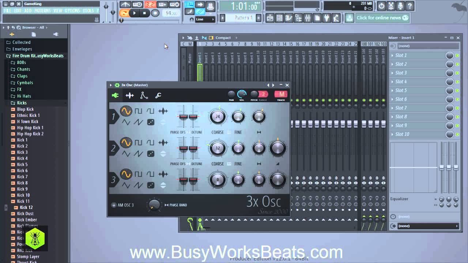Screen dimensions: 468x263
Task: Click the project picker icon
Action: [x=317, y=18]
